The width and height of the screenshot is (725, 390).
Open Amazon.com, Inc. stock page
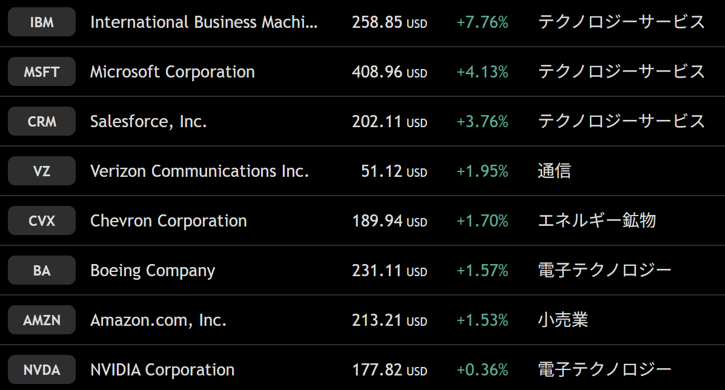(158, 320)
